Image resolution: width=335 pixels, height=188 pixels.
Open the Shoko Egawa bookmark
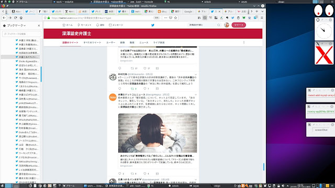[x=27, y=61]
